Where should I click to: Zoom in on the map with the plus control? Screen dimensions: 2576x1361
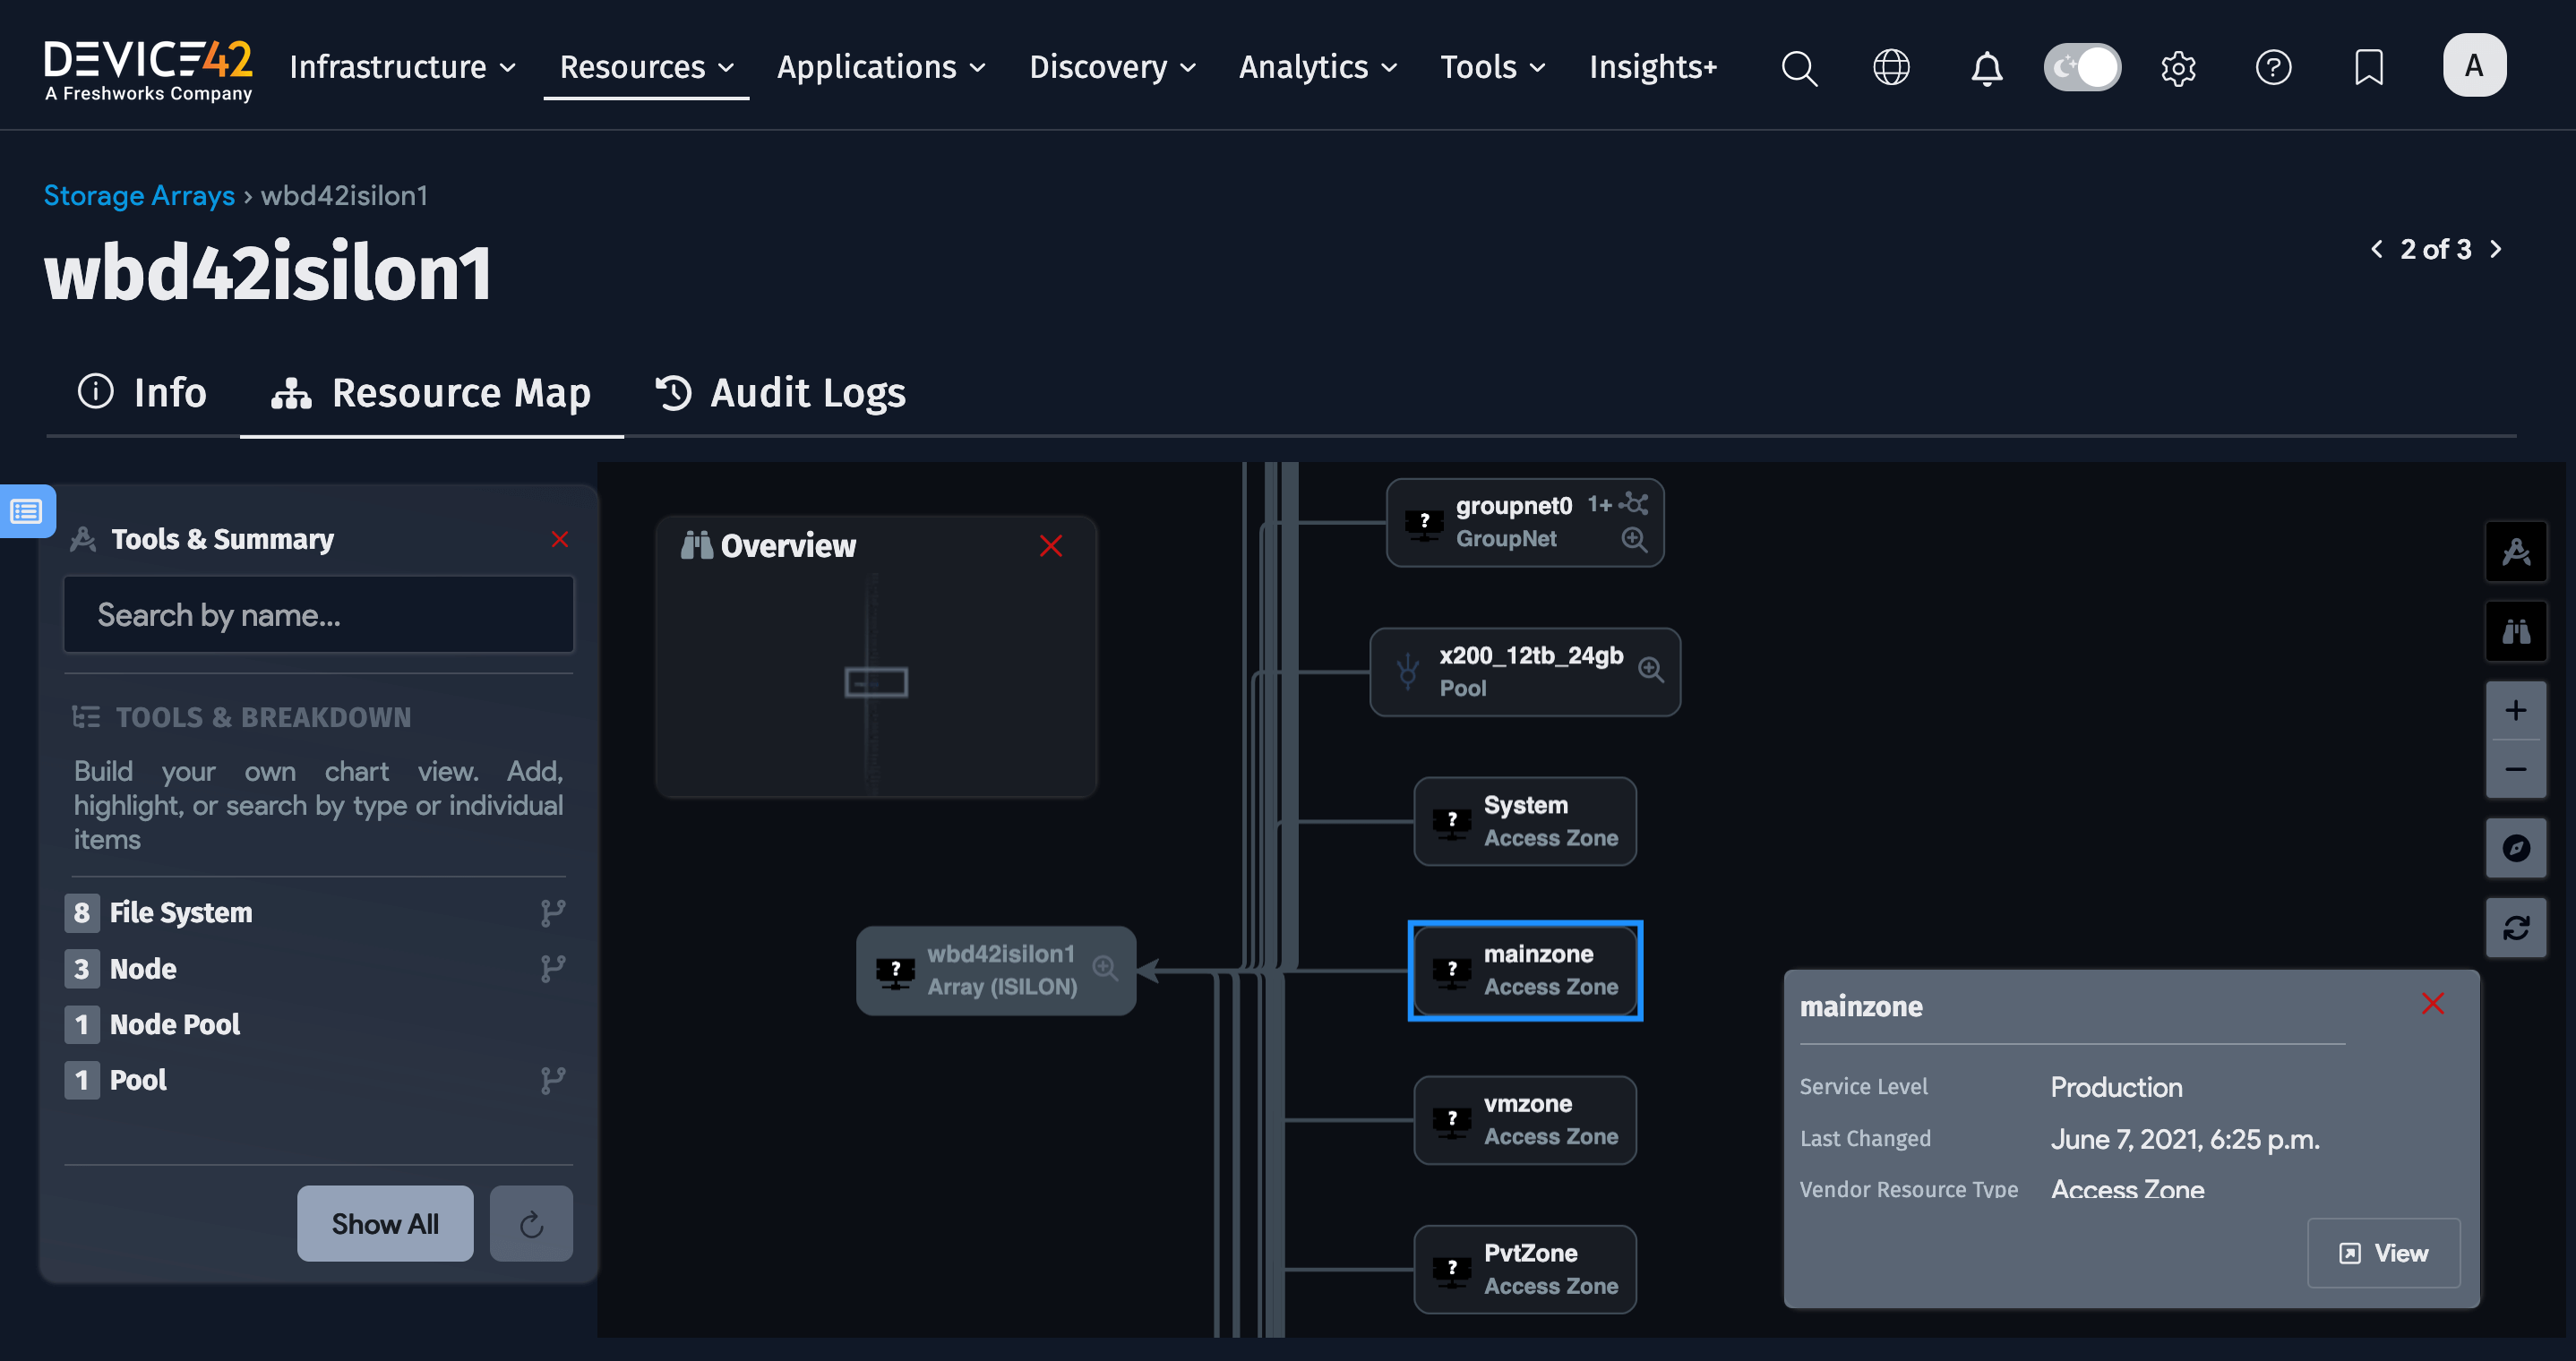2516,709
